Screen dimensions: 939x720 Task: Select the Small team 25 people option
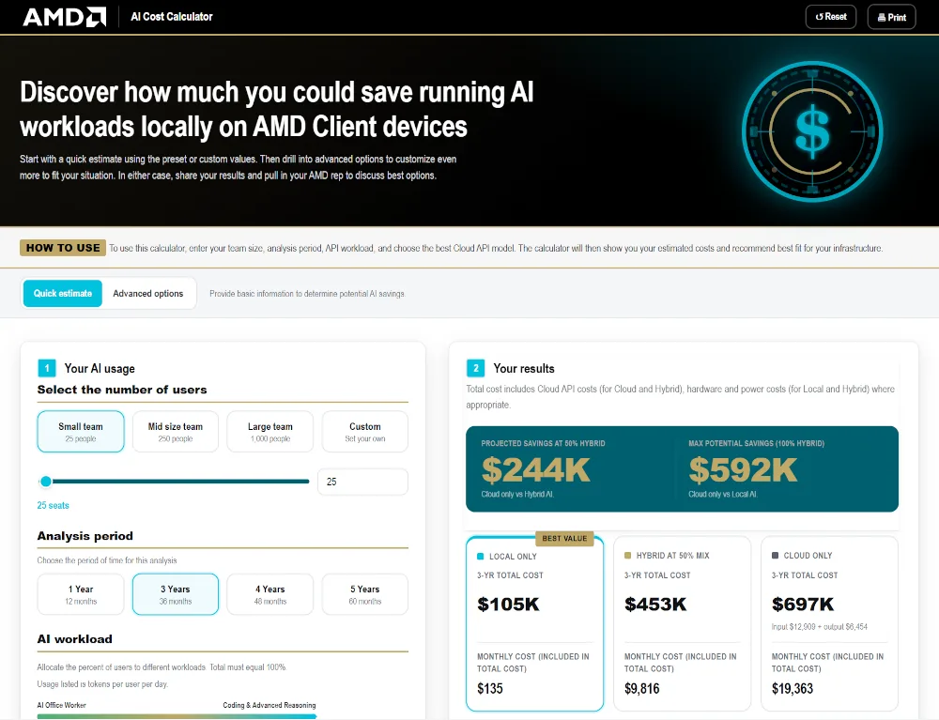(81, 432)
